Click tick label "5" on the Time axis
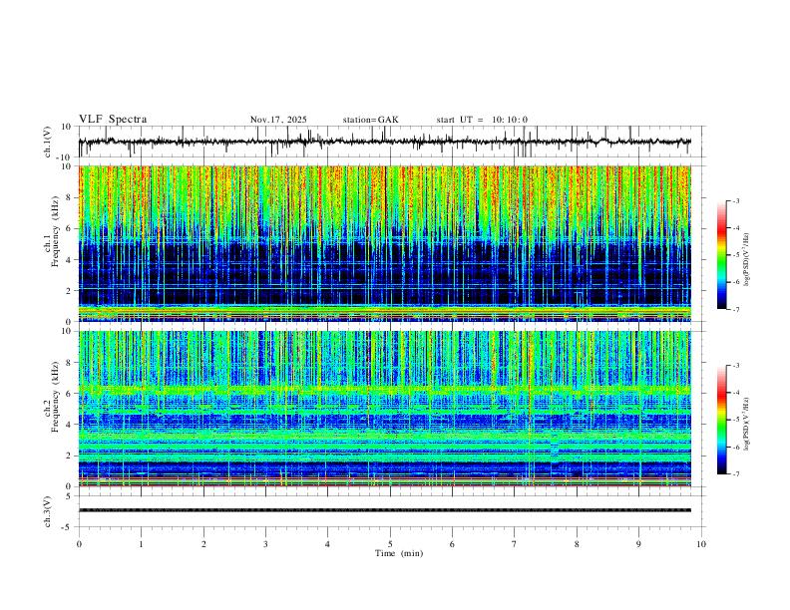Viewport: 790px width, 610px height. (390, 544)
